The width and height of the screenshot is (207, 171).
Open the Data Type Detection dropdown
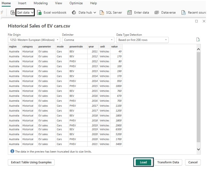click(x=142, y=40)
